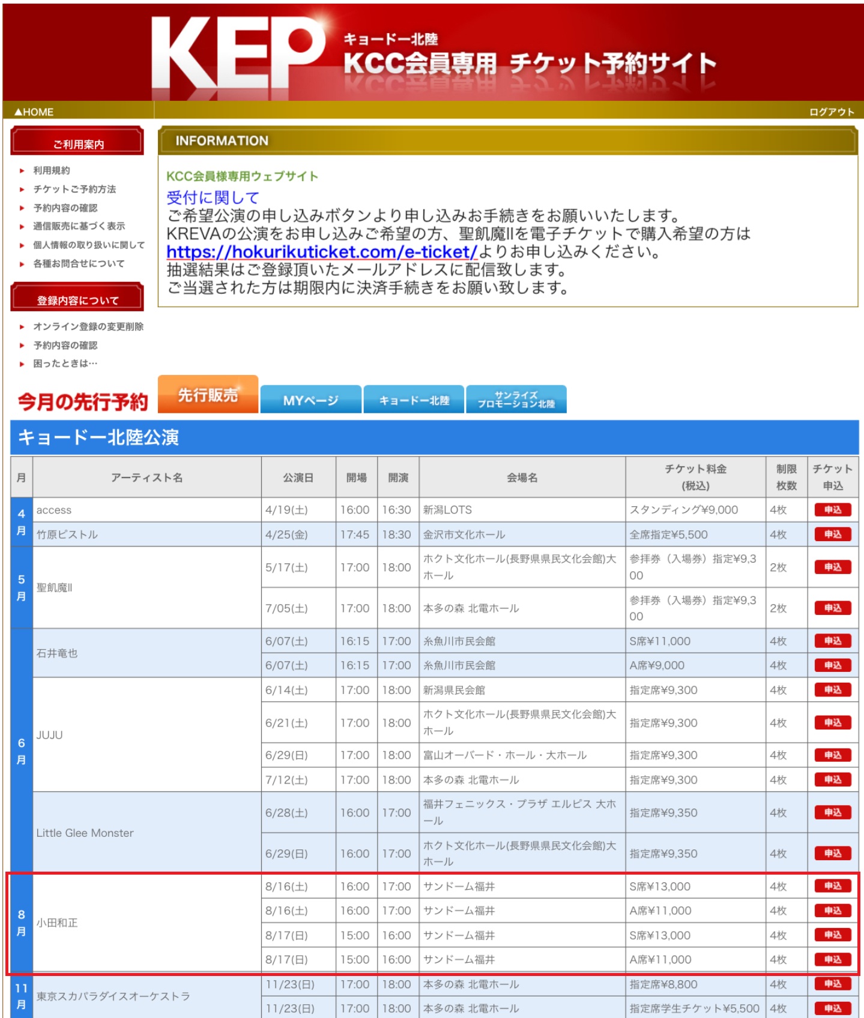Click the 竹原ピストル artist name cell
This screenshot has width=864, height=1018.
tap(147, 534)
